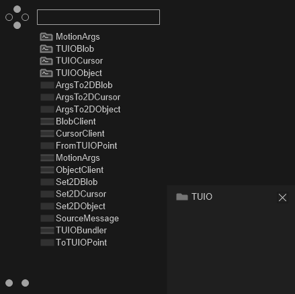This screenshot has height=294, width=295.
Task: Click the TUIO folder icon in tooltip panel
Action: (x=182, y=197)
